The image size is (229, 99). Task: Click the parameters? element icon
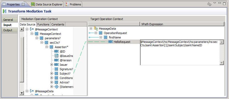(x=41, y=38)
